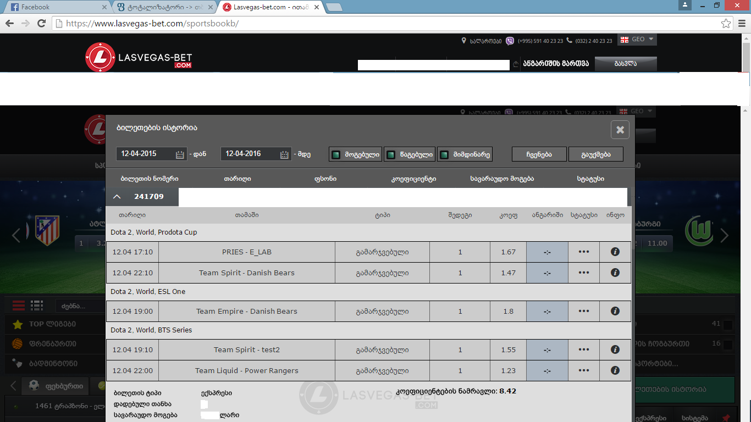Open the calendar for the 12-04-2015 start date
This screenshot has height=422, width=751.
click(180, 154)
